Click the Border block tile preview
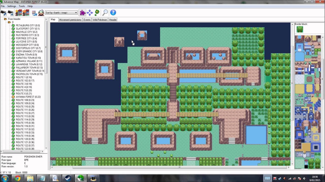Image resolution: width=325 pixels, height=182 pixels. point(300,29)
